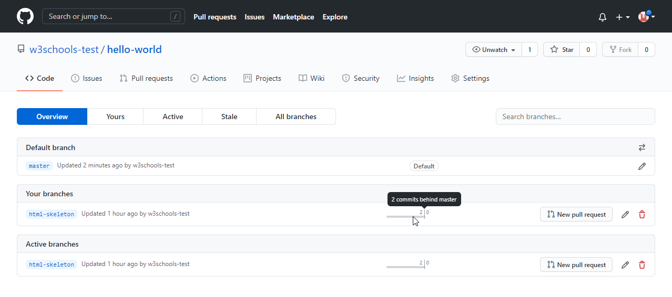Click the fork count 0
The width and height of the screenshot is (672, 297).
pyautogui.click(x=646, y=49)
